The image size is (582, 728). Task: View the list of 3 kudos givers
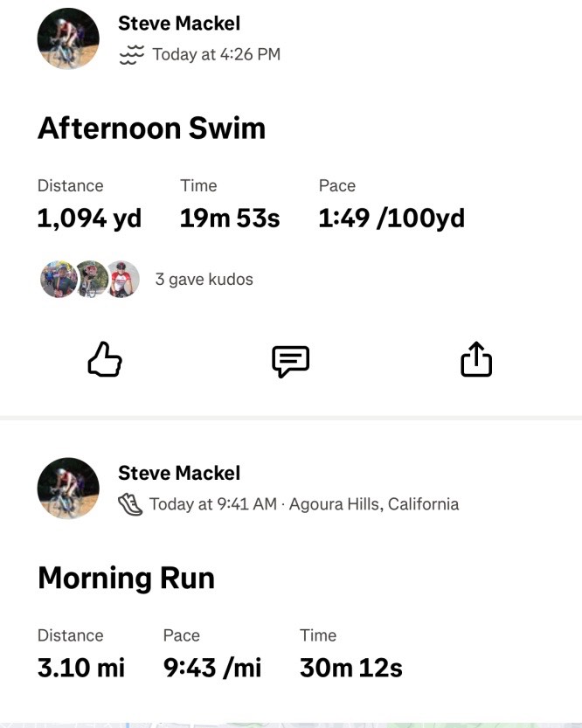[204, 279]
